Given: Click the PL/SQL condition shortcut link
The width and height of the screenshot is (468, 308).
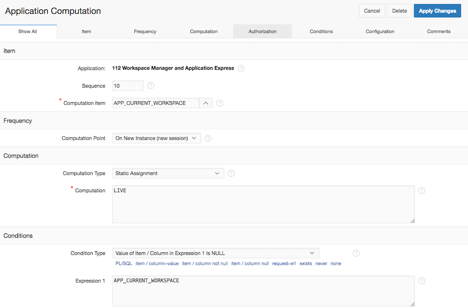Looking at the screenshot, I should pos(124,263).
